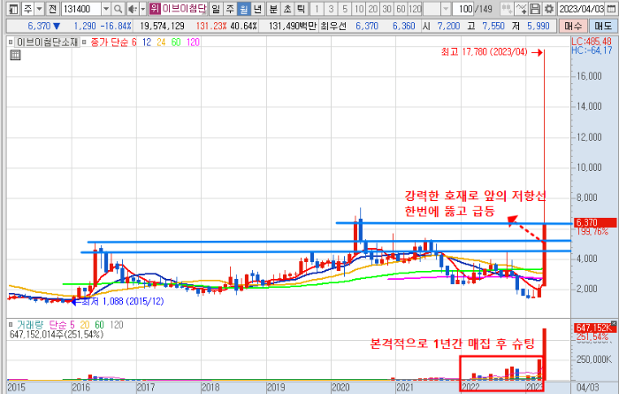Select interval 30 button
The height and width of the screenshot is (394, 619).
point(387,9)
